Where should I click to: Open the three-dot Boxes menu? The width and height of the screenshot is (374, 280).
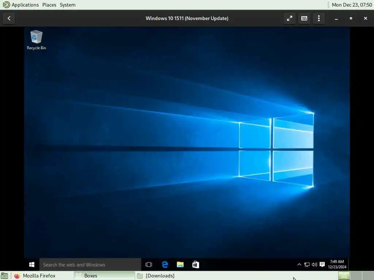pyautogui.click(x=319, y=18)
